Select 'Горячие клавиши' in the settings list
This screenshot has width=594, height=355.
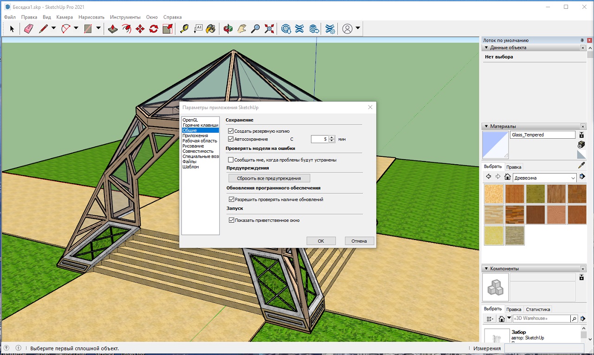[200, 125]
